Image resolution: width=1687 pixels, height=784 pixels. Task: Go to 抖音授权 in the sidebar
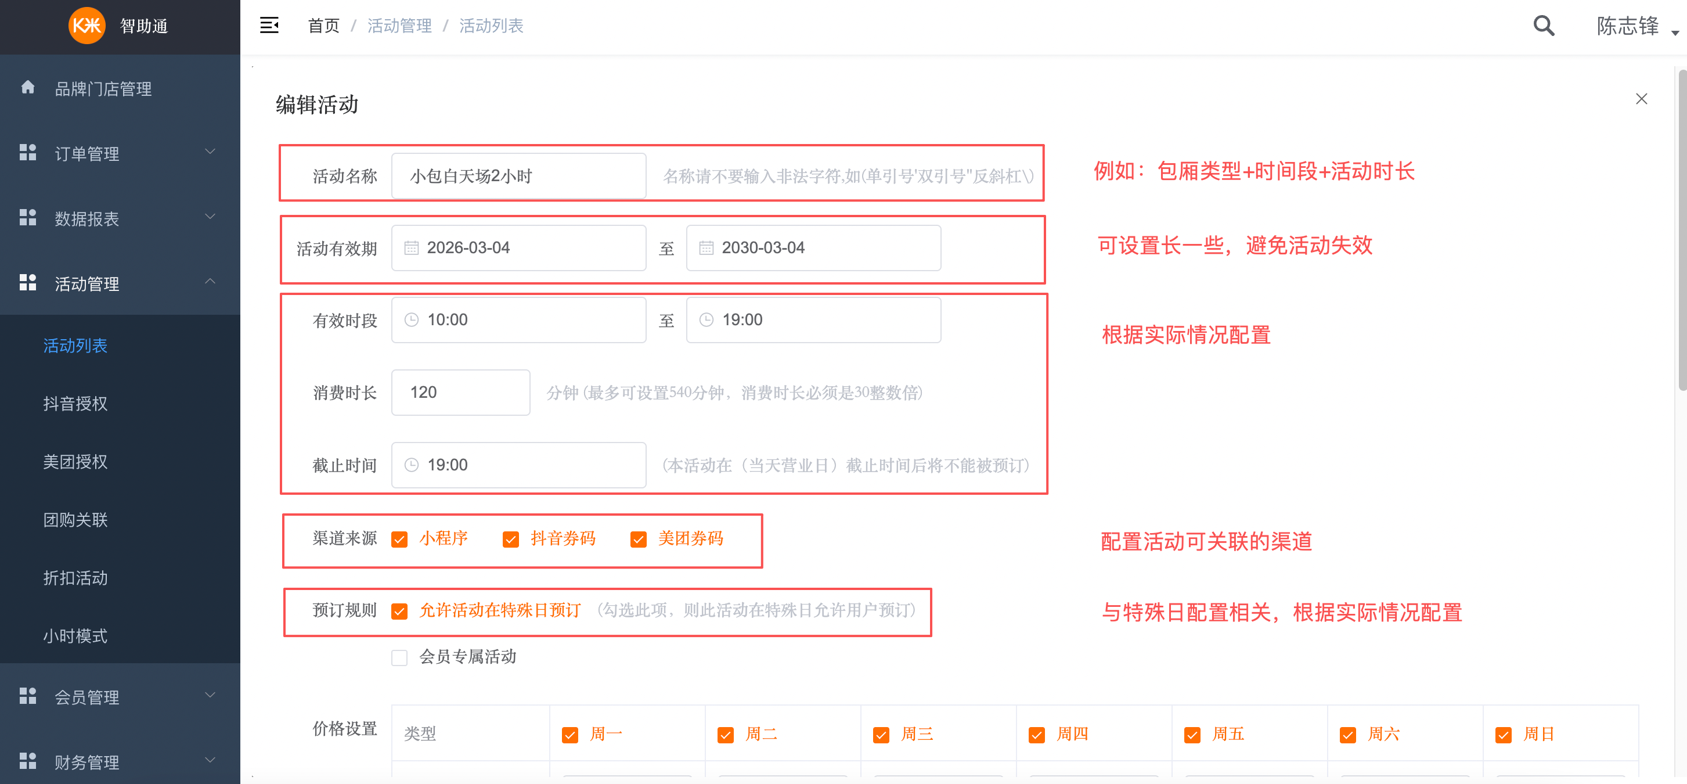point(75,404)
